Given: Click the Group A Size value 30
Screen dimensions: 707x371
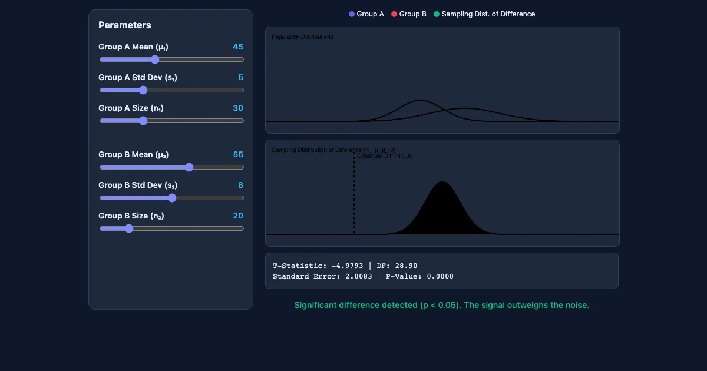Looking at the screenshot, I should coord(238,108).
